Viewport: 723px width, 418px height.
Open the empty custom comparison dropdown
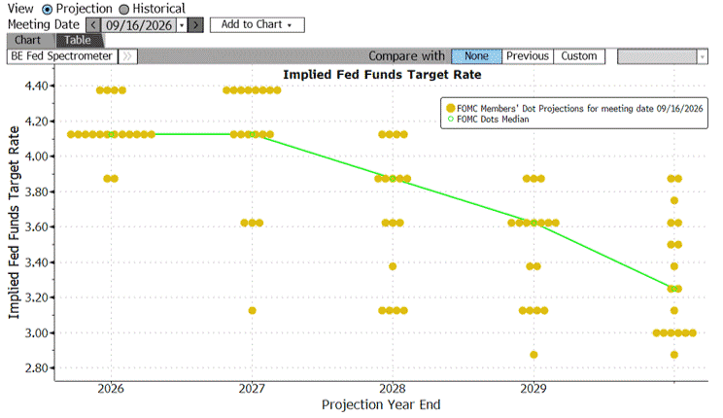pyautogui.click(x=662, y=56)
